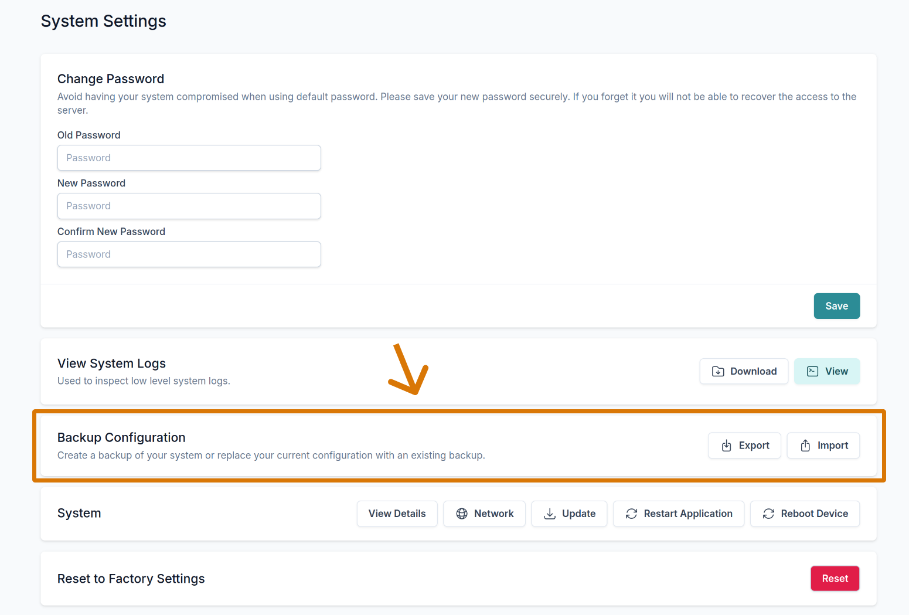
Task: Click the Old Password field label
Action: click(x=89, y=135)
